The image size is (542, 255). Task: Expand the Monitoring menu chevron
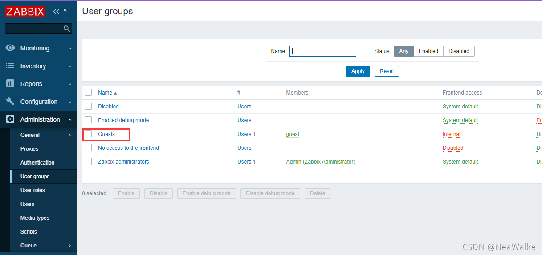click(70, 48)
